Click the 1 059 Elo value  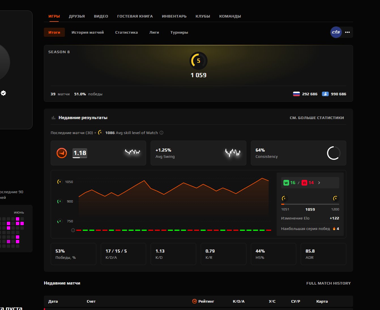coord(198,75)
